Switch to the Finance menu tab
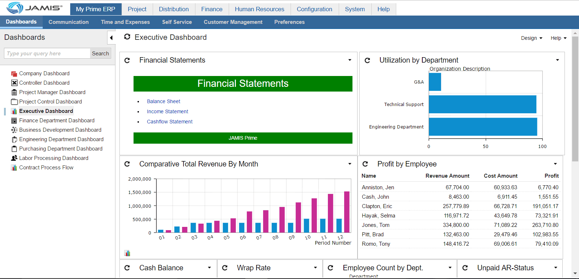The image size is (579, 279). point(212,9)
